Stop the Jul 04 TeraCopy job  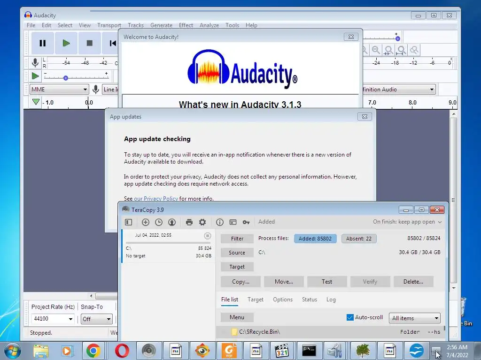click(208, 236)
